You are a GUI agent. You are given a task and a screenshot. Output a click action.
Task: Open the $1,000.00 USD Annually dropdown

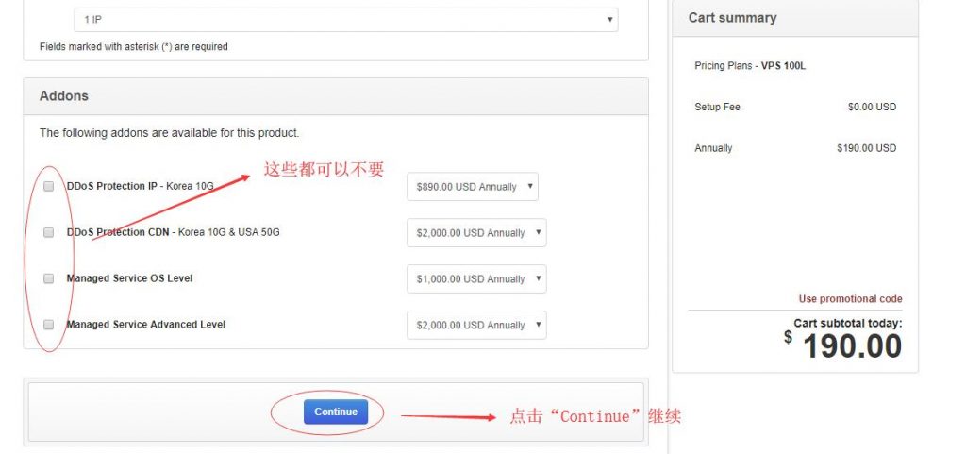click(476, 279)
